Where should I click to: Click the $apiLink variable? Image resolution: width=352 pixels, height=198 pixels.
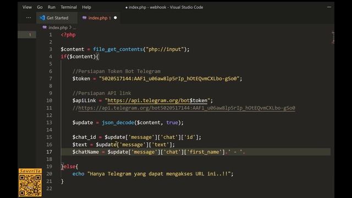pyautogui.click(x=84, y=101)
